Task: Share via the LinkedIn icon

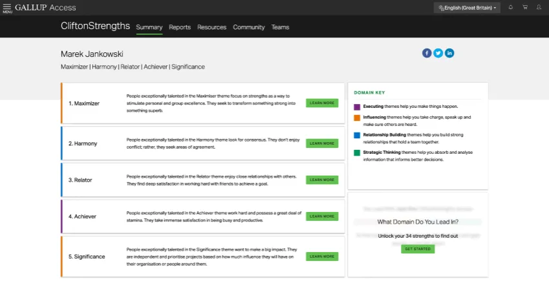Action: (x=449, y=53)
